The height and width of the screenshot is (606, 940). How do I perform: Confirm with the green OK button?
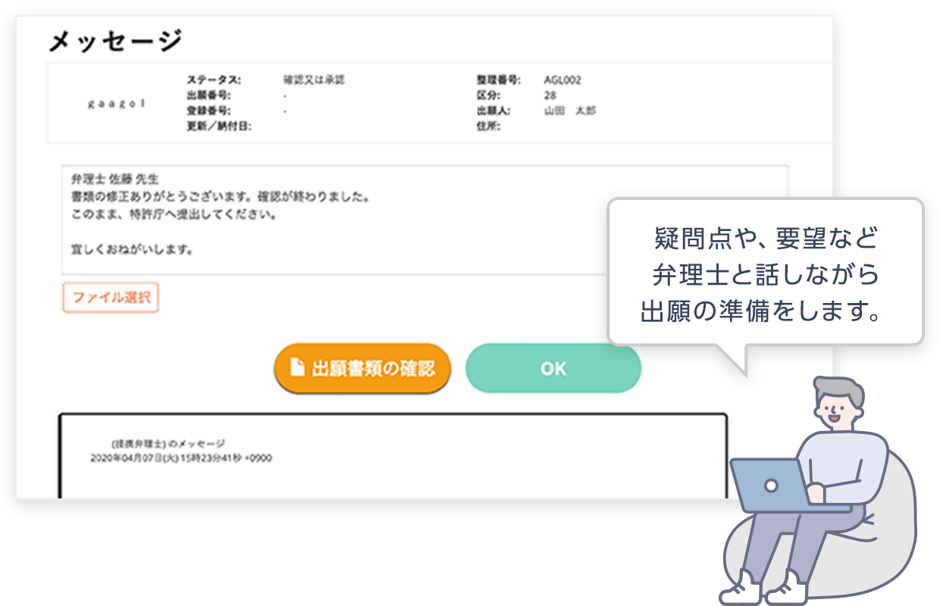pyautogui.click(x=553, y=368)
